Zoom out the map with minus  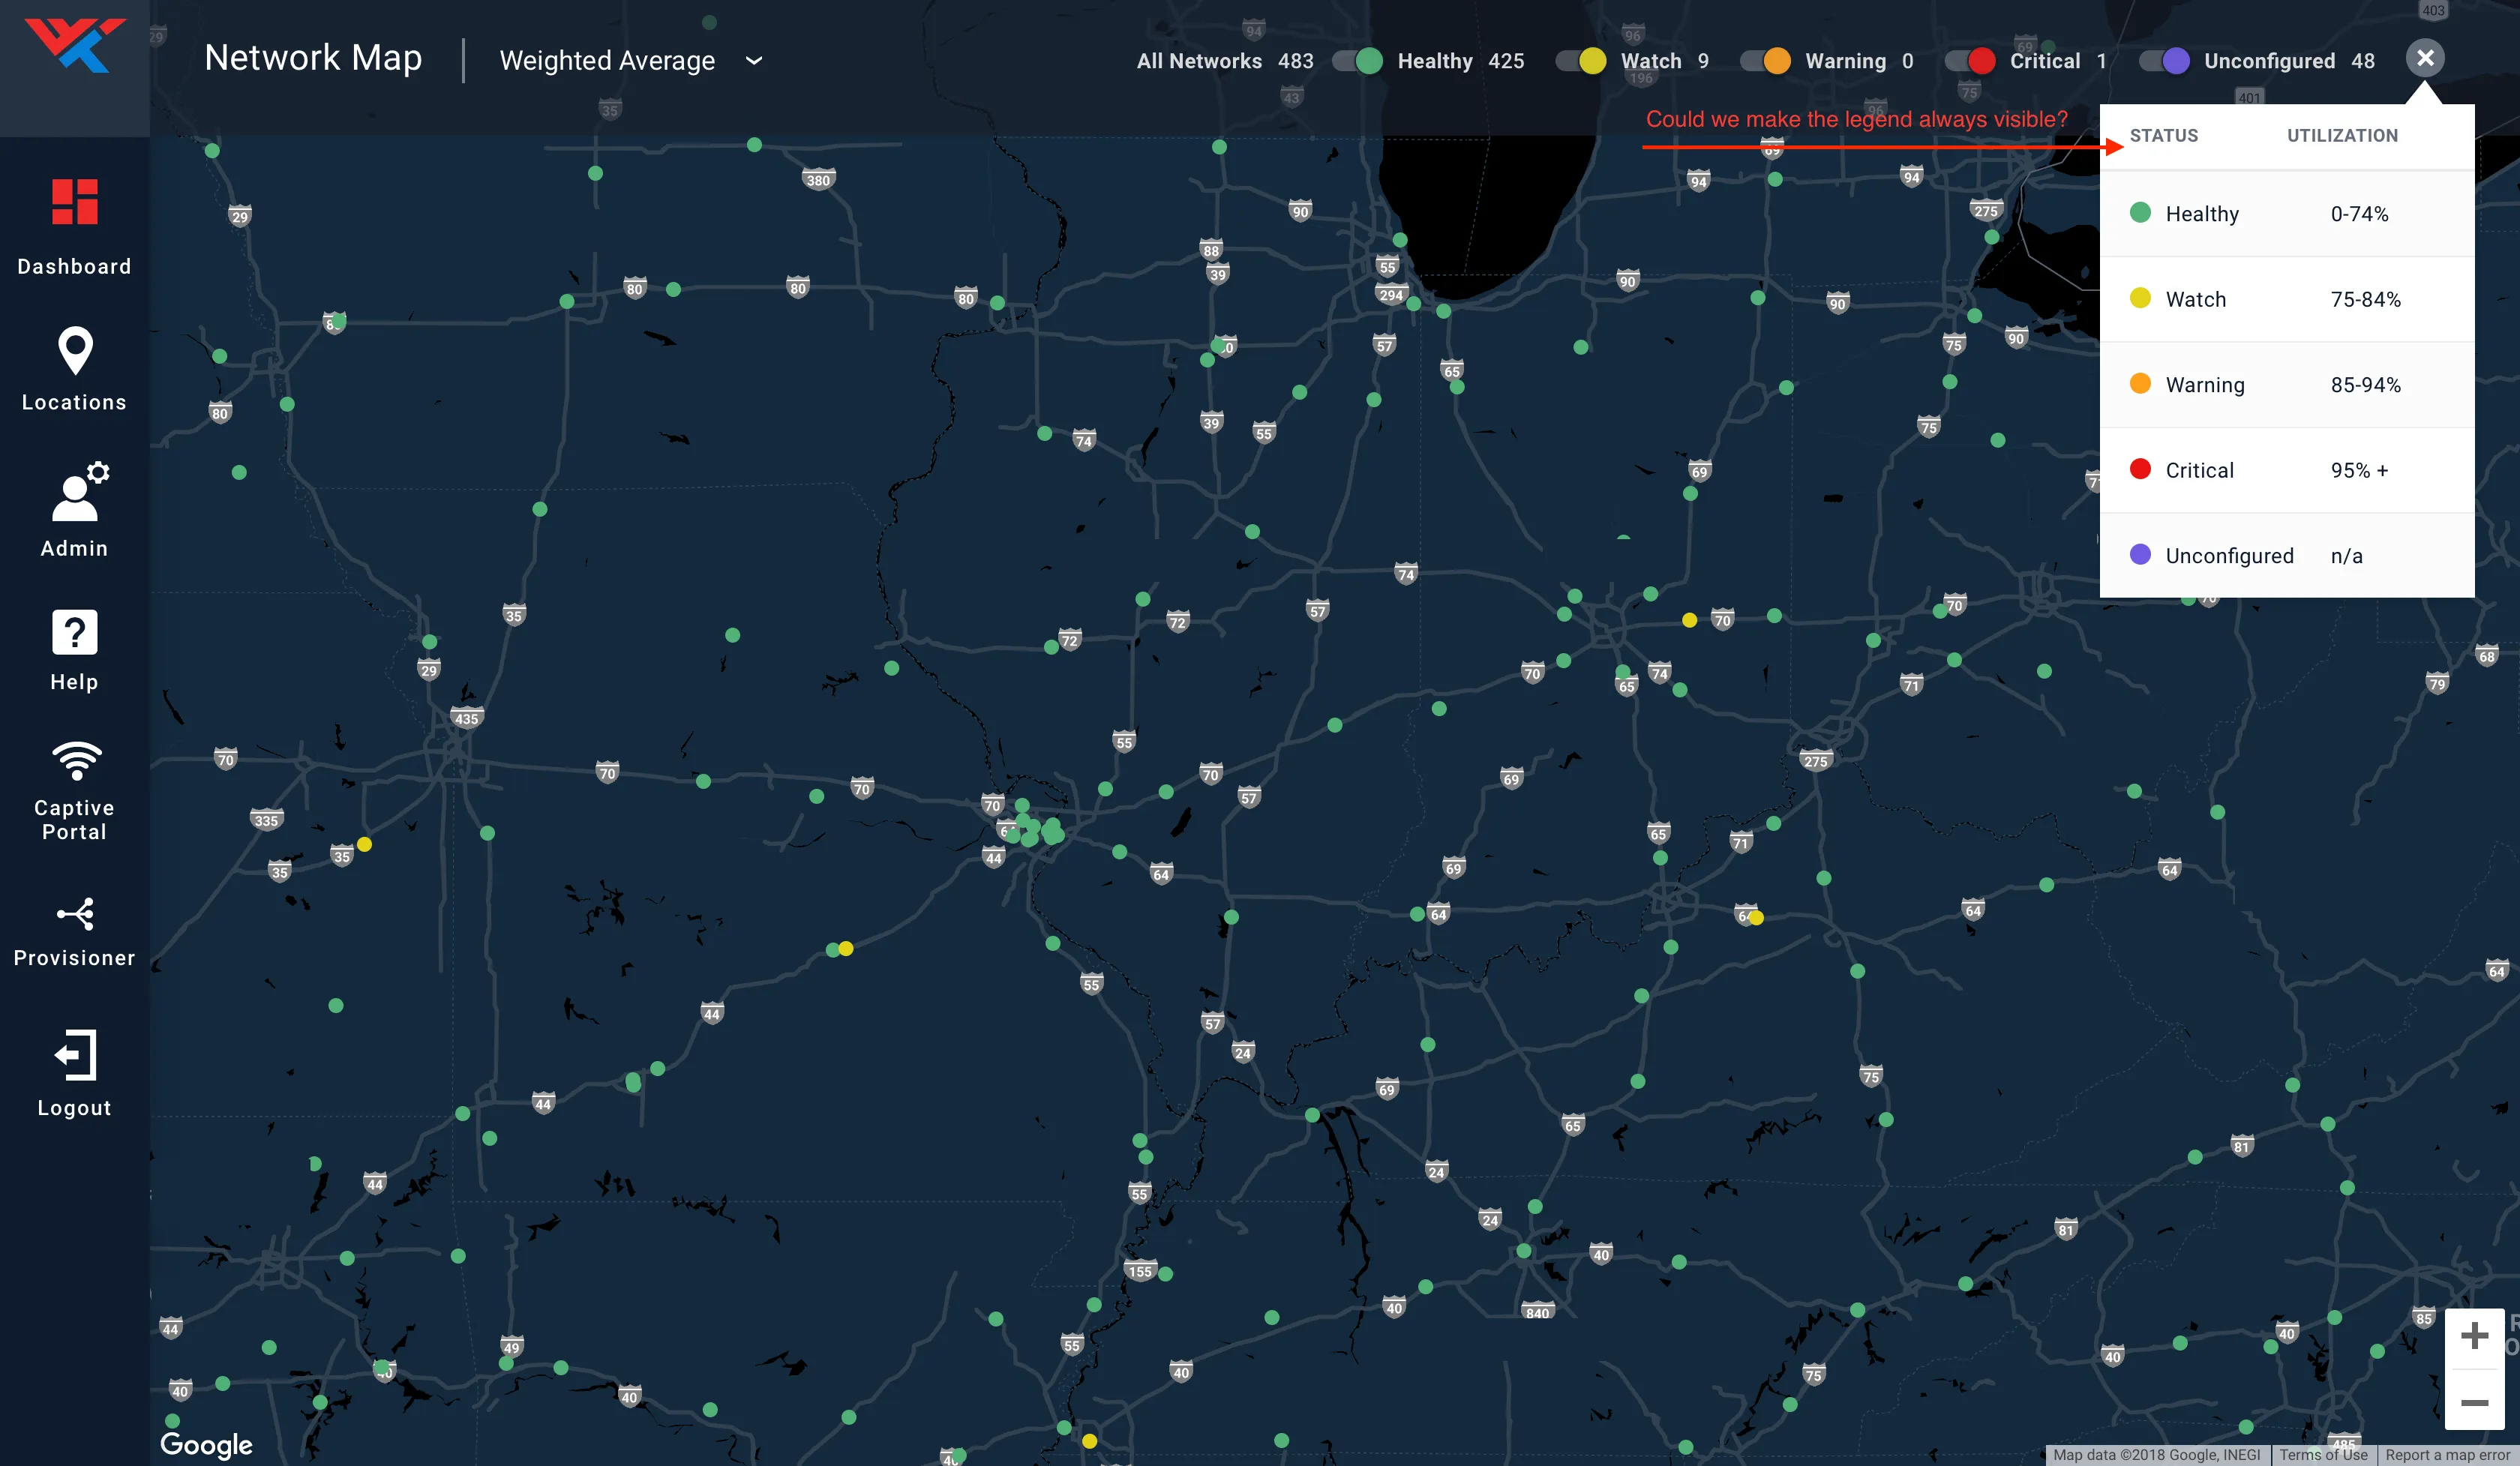coord(2474,1403)
